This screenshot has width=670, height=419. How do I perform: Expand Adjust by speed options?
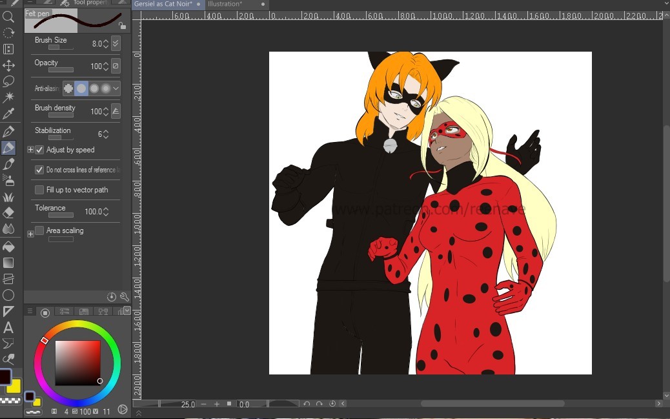tap(30, 150)
